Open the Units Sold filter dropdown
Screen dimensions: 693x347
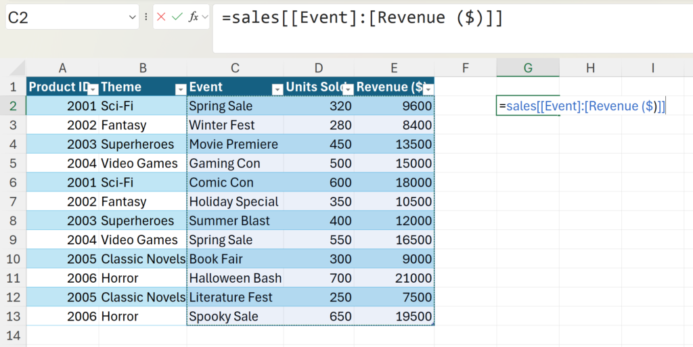click(x=348, y=89)
